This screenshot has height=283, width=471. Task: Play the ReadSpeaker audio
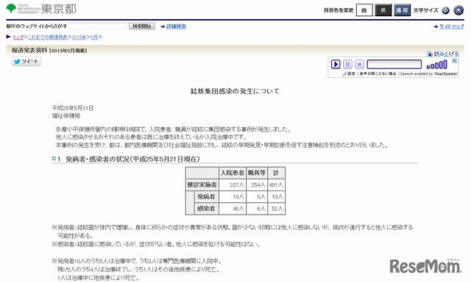click(x=336, y=64)
